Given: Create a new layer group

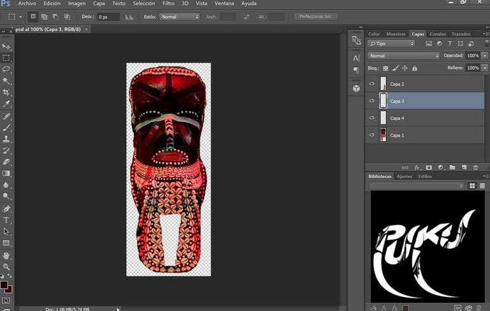Looking at the screenshot, I should pyautogui.click(x=452, y=167).
